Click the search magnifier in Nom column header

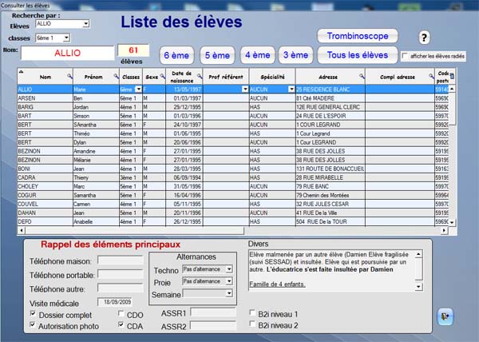coord(69,76)
